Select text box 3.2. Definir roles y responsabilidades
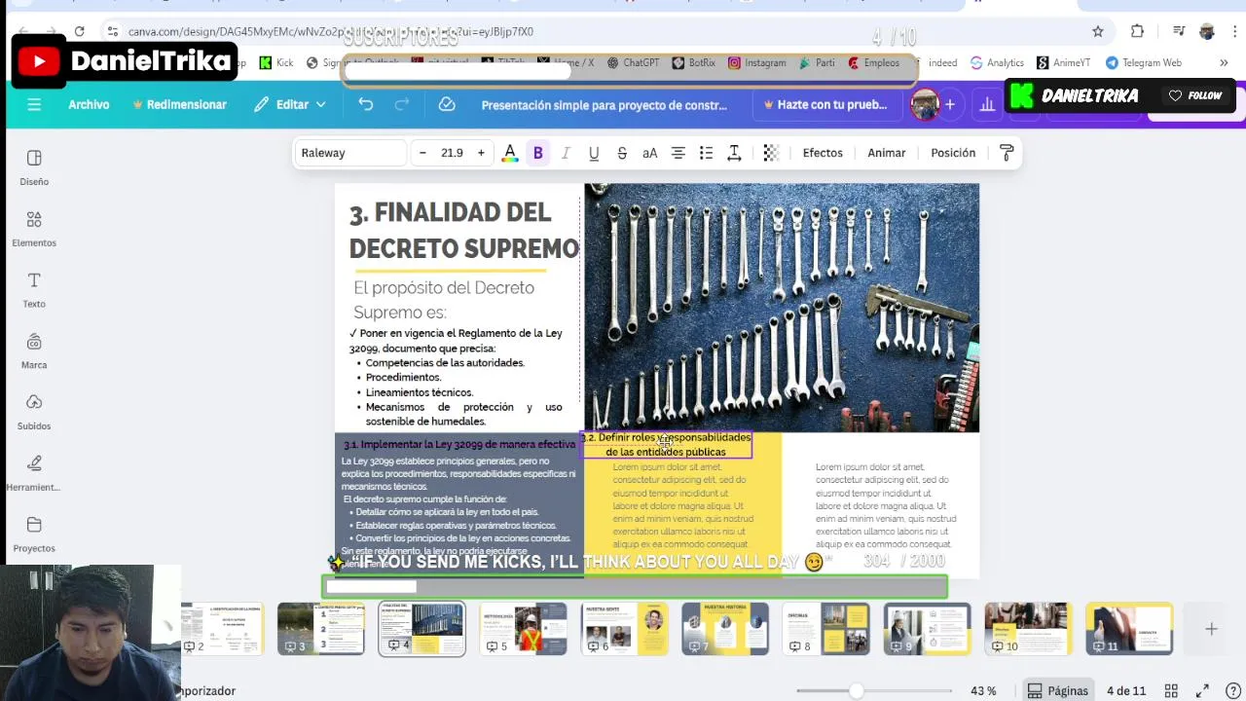The width and height of the screenshot is (1246, 701). pos(667,445)
